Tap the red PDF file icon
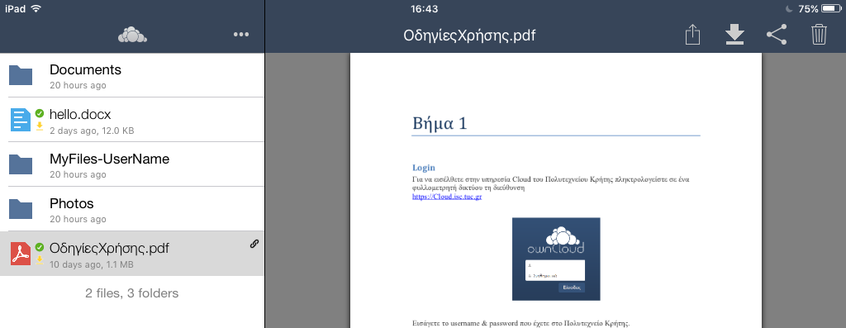Viewport: 846px width, 328px height. (21, 253)
